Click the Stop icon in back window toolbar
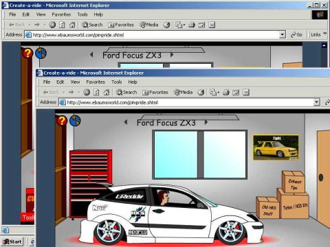 pyautogui.click(x=52, y=25)
